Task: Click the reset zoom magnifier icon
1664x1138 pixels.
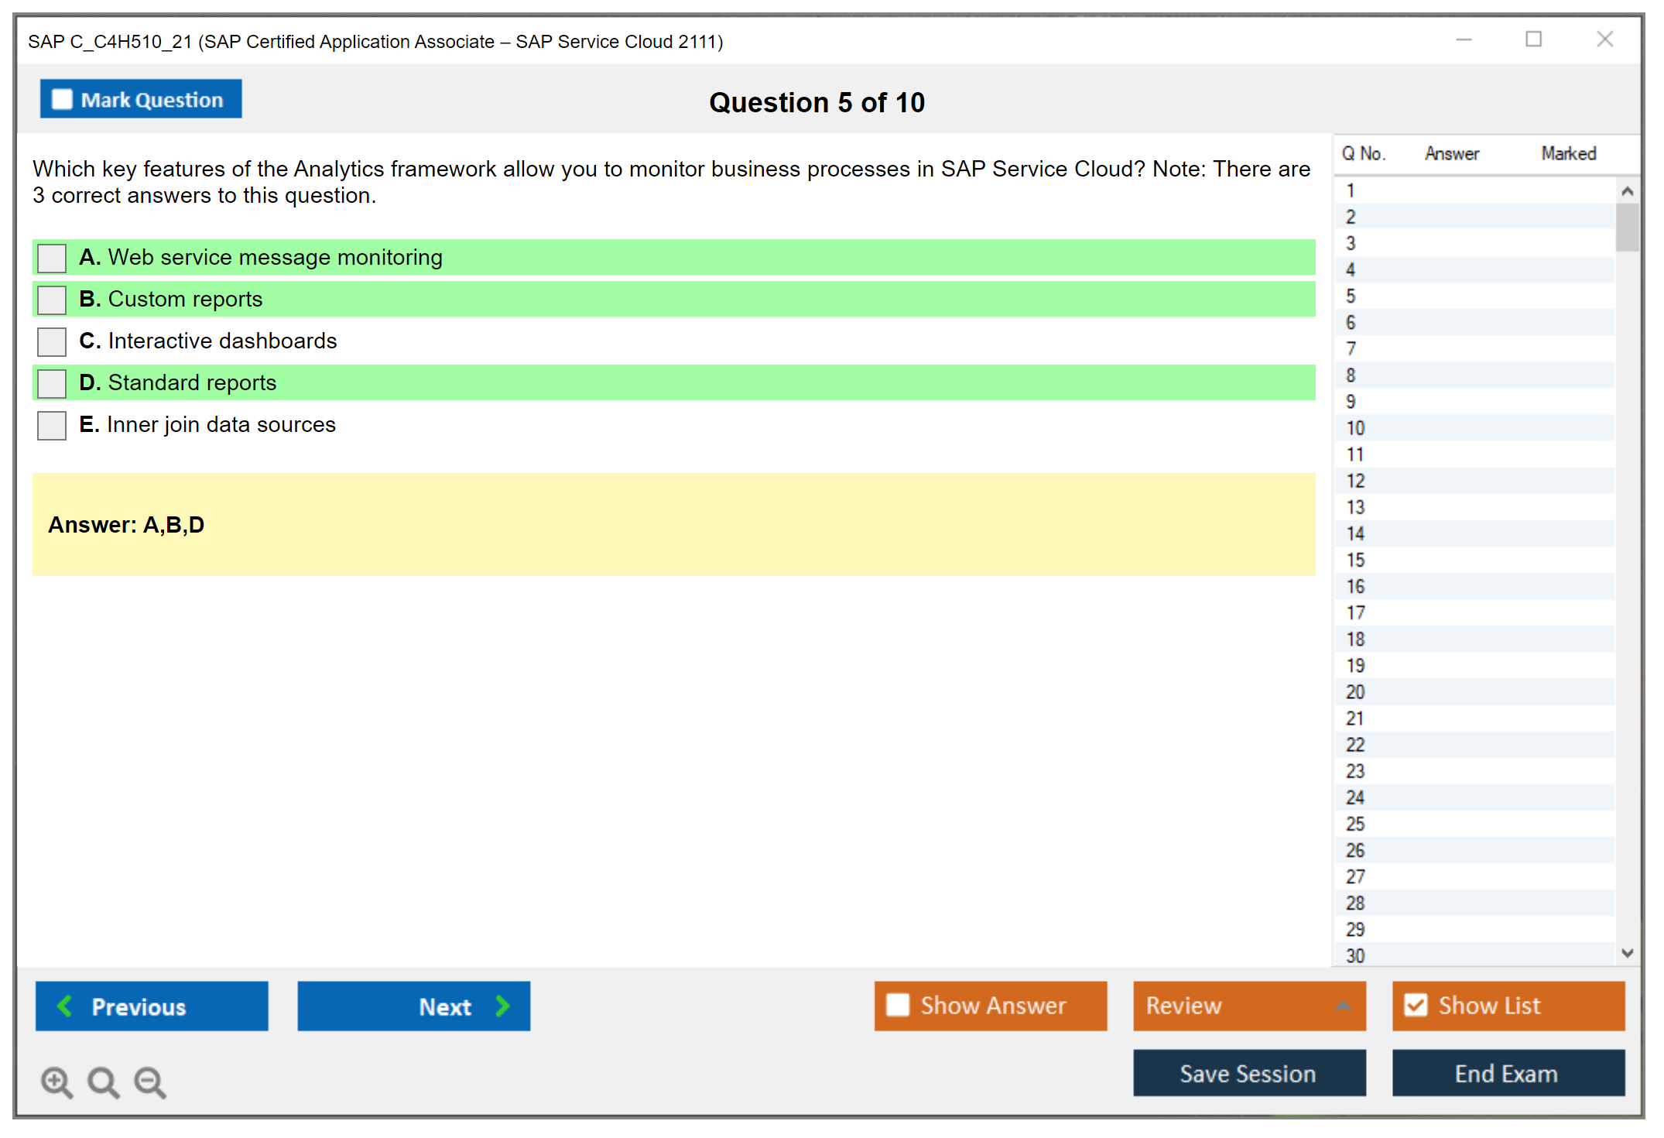Action: [x=103, y=1081]
